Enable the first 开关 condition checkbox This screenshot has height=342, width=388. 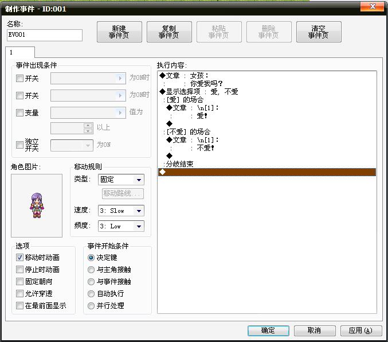[19, 78]
